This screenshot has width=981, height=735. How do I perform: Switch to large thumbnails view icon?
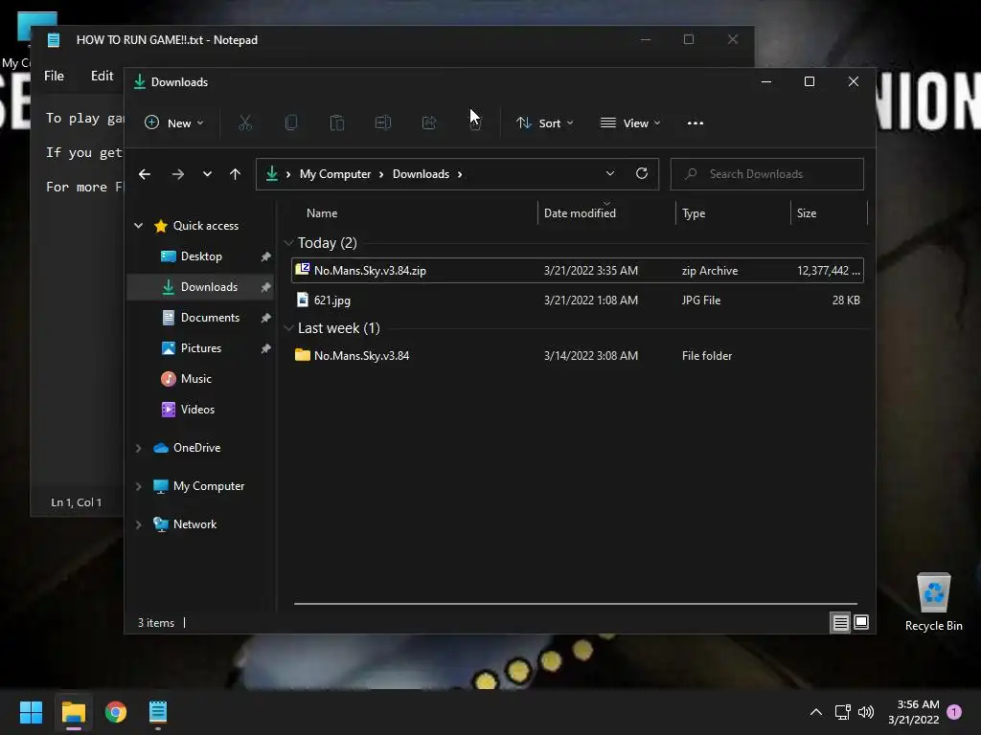tap(861, 622)
